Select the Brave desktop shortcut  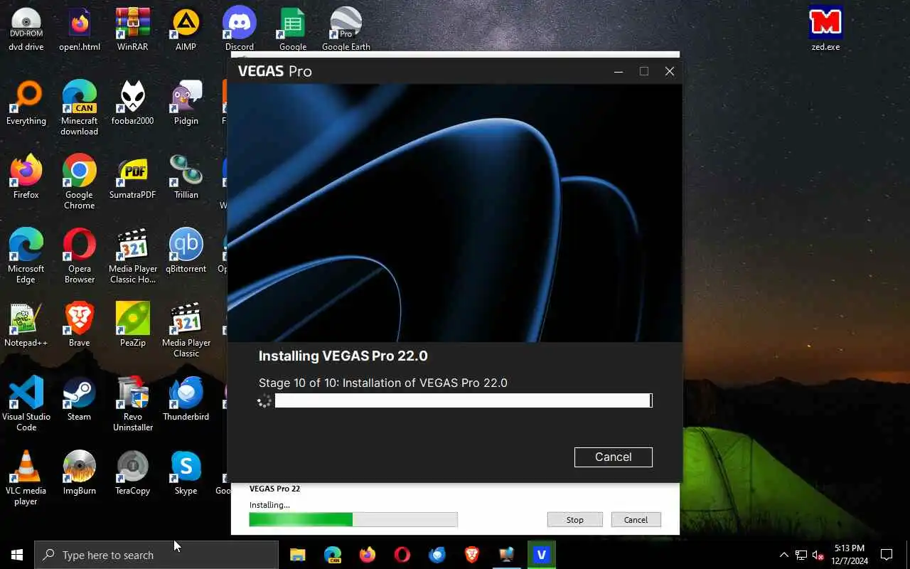[79, 326]
